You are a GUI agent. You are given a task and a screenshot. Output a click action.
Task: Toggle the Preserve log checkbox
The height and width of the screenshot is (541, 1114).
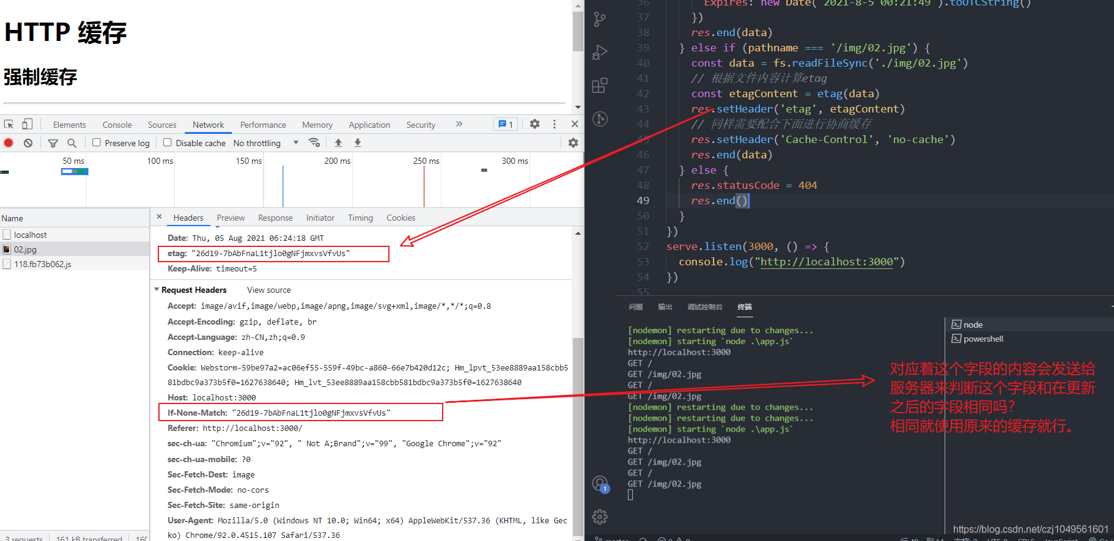pos(97,142)
